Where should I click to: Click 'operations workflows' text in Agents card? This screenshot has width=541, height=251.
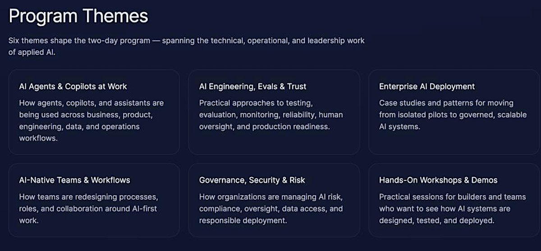click(79, 132)
